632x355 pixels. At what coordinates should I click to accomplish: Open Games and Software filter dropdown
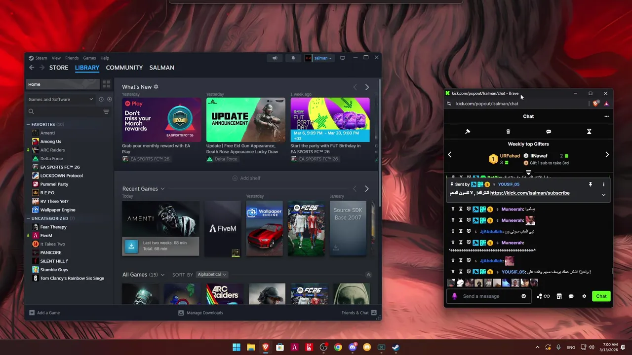tap(61, 99)
